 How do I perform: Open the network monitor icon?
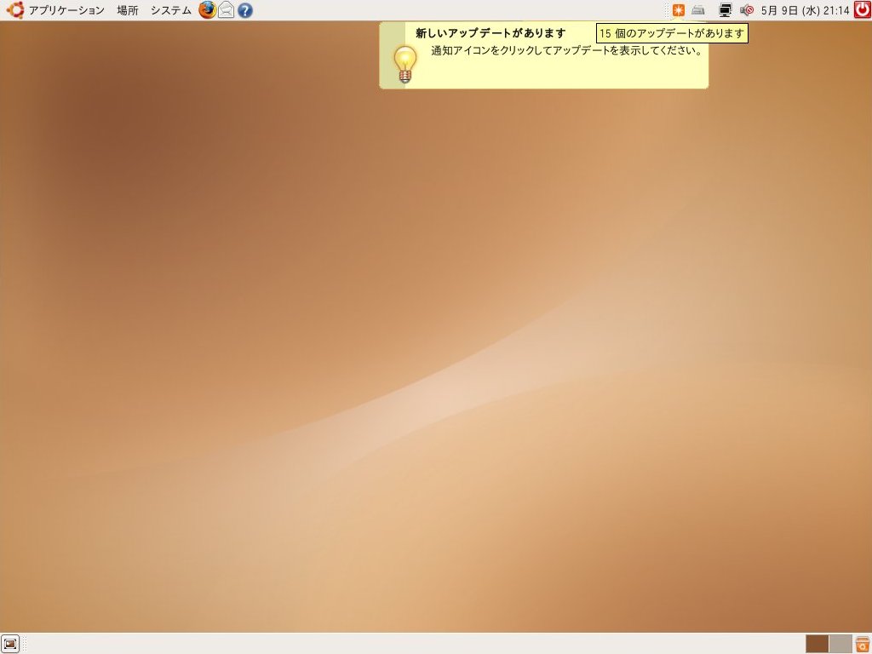tap(725, 10)
